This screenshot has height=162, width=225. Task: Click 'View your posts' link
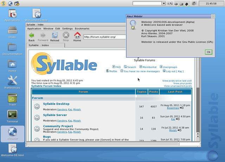pyautogui.click(x=182, y=83)
